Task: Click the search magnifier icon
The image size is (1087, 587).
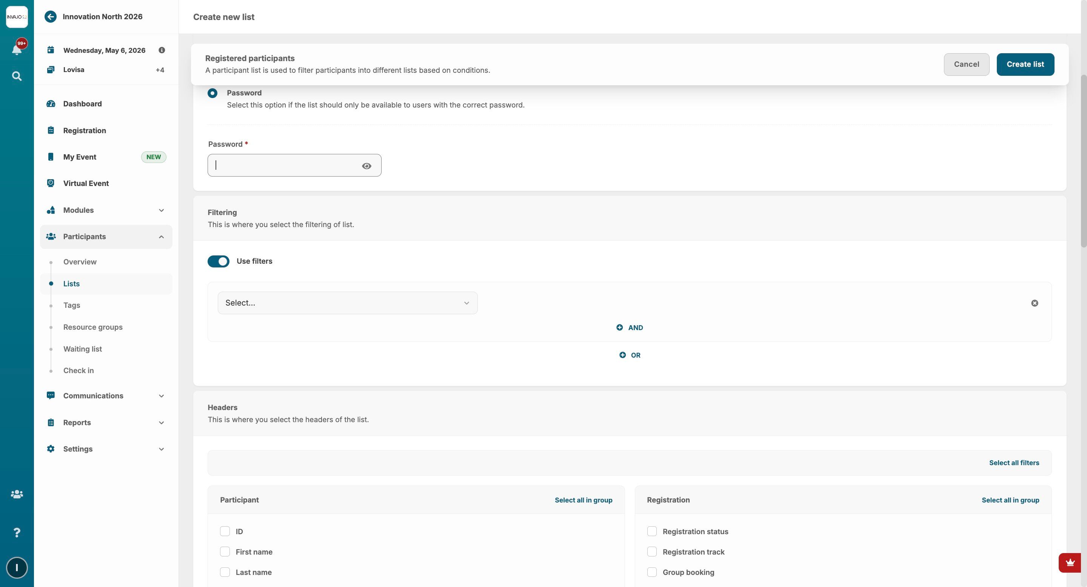Action: [x=17, y=76]
